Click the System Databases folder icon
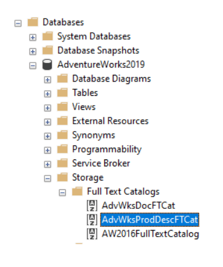 [47, 36]
